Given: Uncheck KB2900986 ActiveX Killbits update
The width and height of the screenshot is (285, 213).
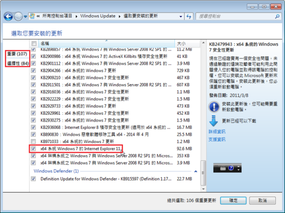Looking at the screenshot, I should (34, 56).
